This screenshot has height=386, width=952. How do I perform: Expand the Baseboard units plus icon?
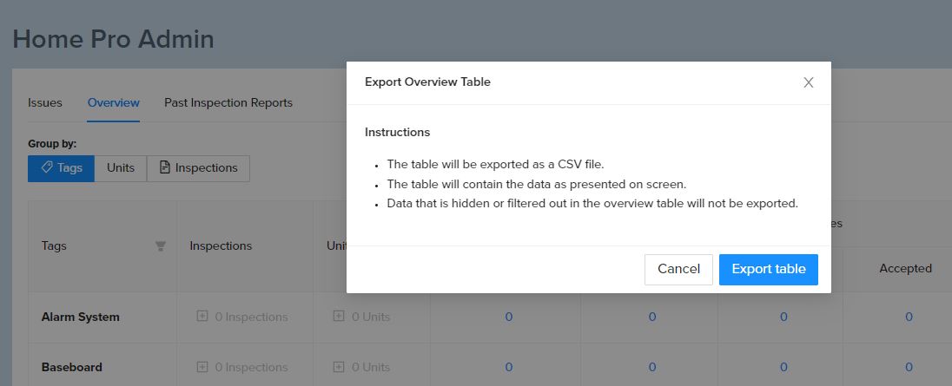click(x=339, y=367)
